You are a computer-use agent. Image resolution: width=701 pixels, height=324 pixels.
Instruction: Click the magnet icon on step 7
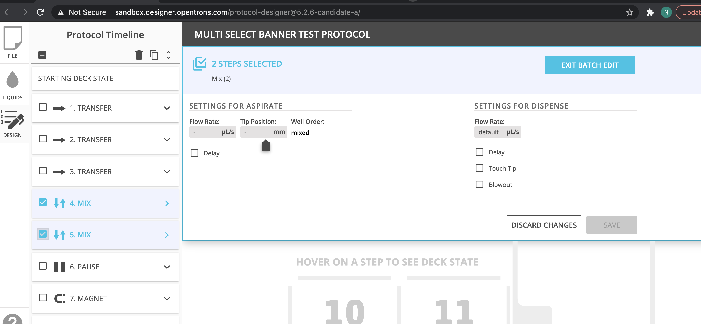pos(59,299)
